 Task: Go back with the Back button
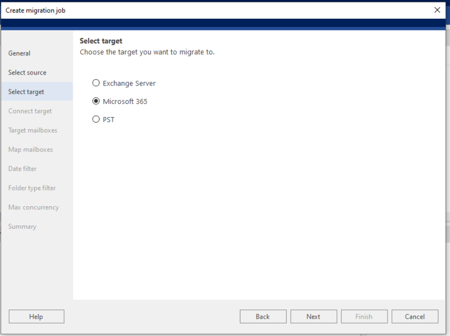(263, 316)
